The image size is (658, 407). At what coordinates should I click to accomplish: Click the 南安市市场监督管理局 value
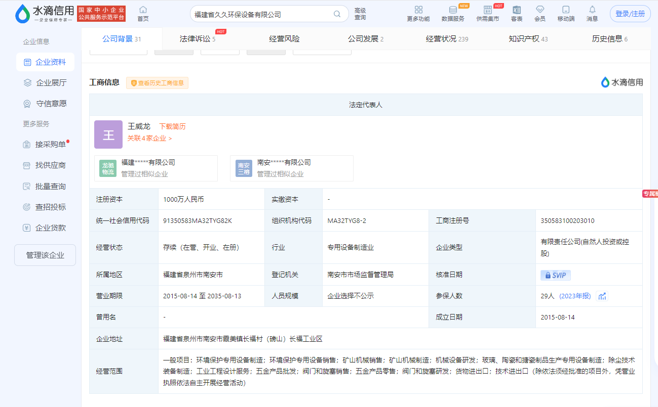click(361, 275)
